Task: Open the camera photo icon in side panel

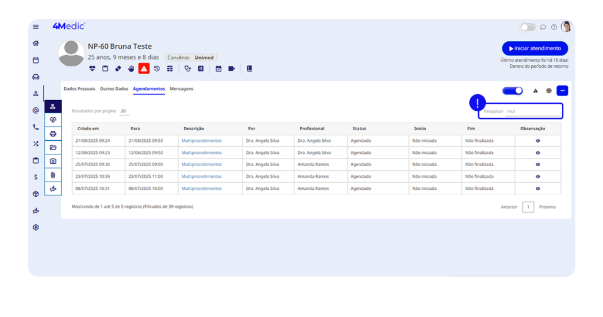Action: tap(53, 161)
